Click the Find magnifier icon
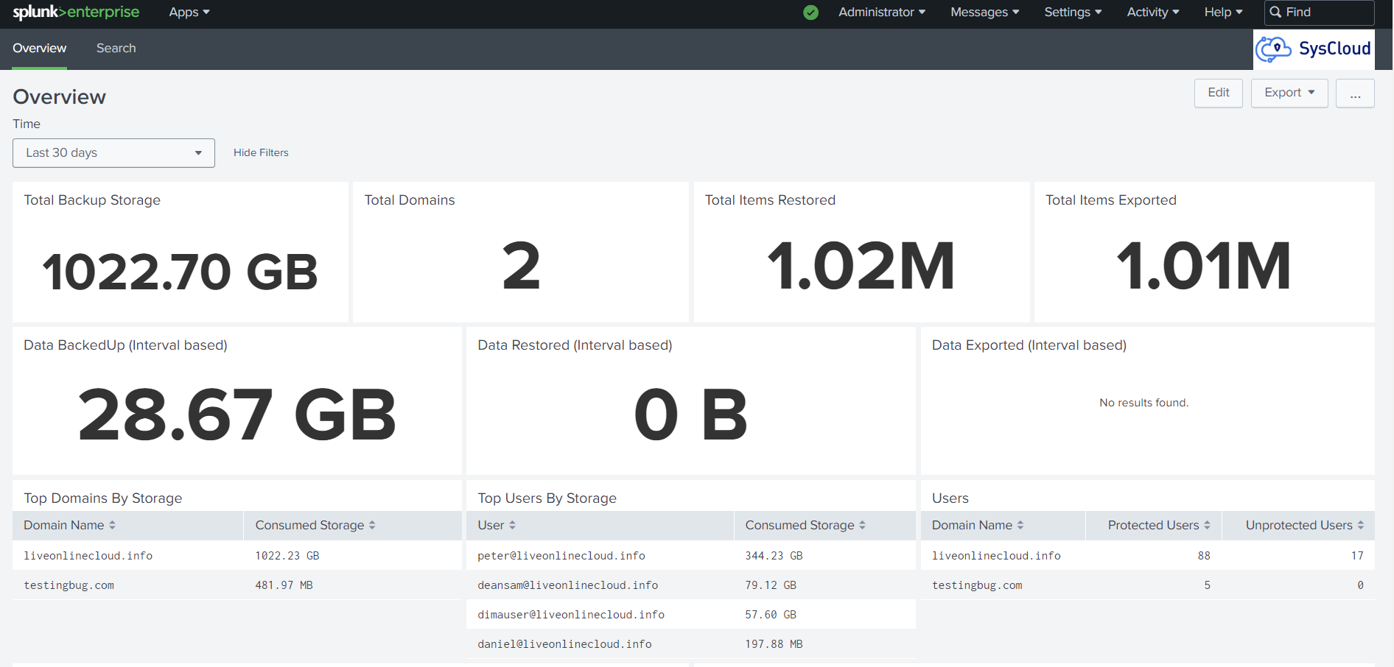 pos(1275,13)
